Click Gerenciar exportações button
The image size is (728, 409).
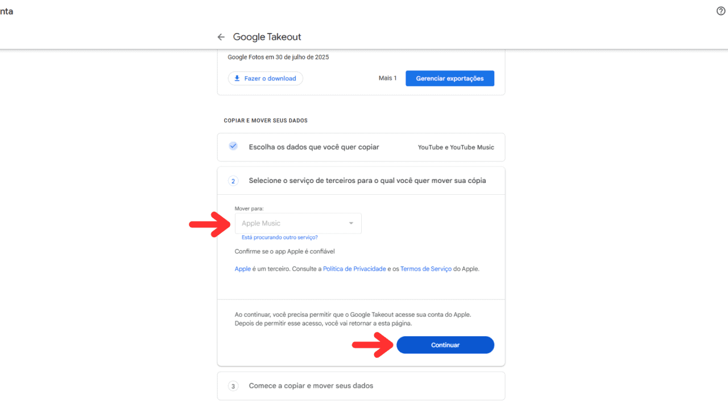(450, 78)
